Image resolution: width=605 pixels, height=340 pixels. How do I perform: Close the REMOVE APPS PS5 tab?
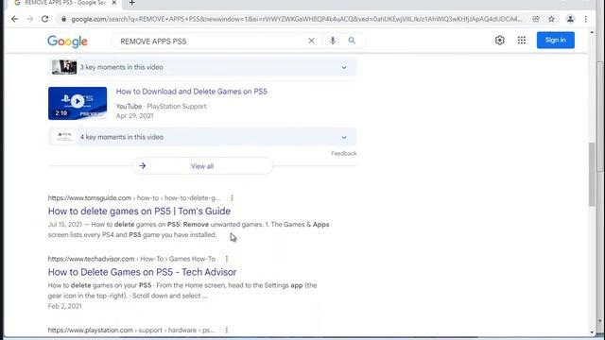113,3
